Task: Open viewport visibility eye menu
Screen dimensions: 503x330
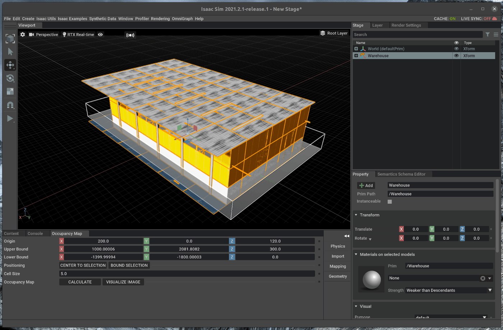Action: 101,35
